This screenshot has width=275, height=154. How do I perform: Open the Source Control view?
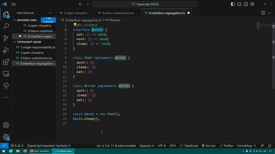tap(6, 38)
